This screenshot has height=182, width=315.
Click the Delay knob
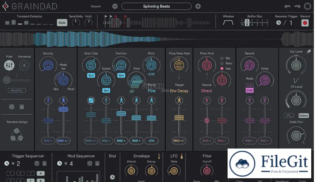(x=265, y=80)
